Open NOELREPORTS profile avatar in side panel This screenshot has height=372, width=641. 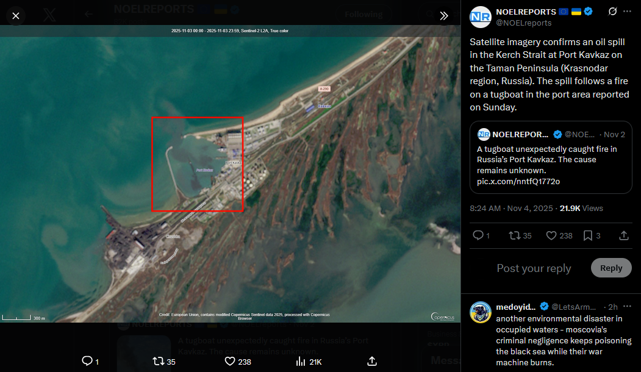(x=481, y=17)
